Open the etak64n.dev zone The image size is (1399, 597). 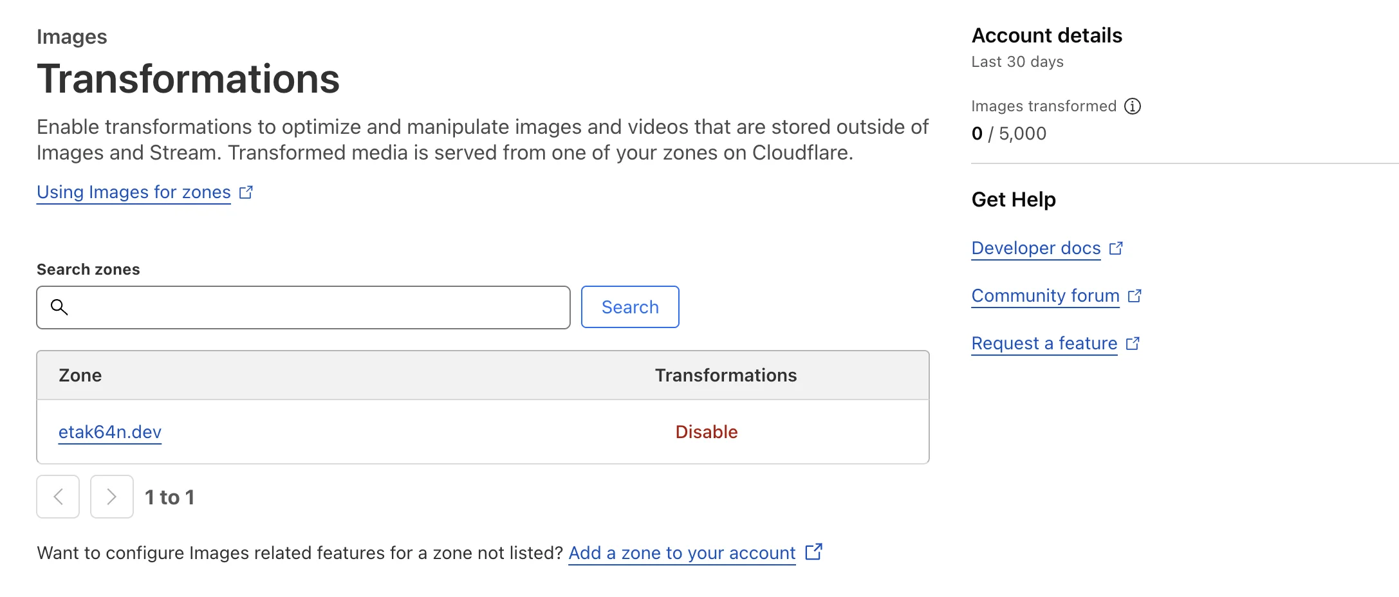click(110, 432)
